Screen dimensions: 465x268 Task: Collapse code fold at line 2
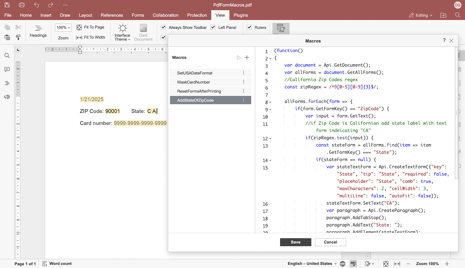(x=271, y=59)
